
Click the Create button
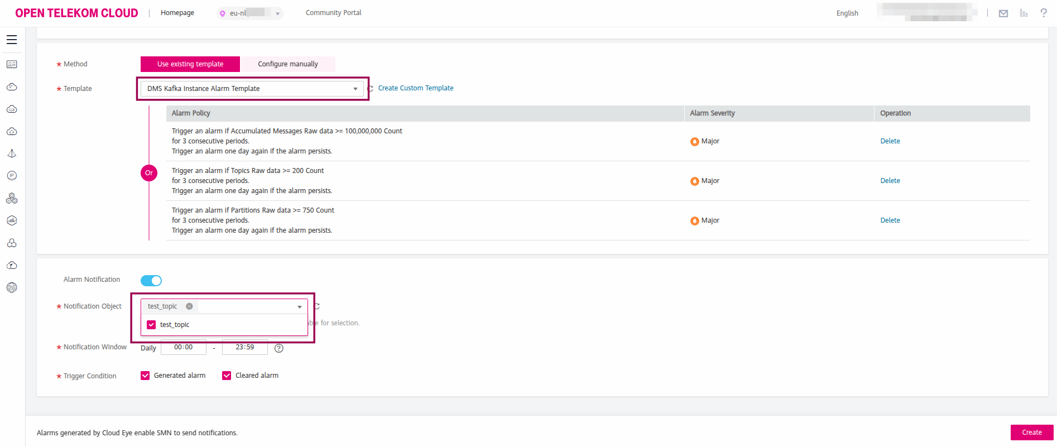point(1031,432)
